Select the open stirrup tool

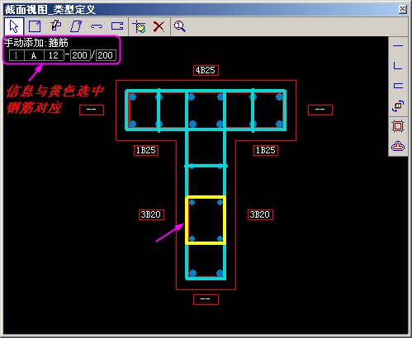pyautogui.click(x=117, y=26)
